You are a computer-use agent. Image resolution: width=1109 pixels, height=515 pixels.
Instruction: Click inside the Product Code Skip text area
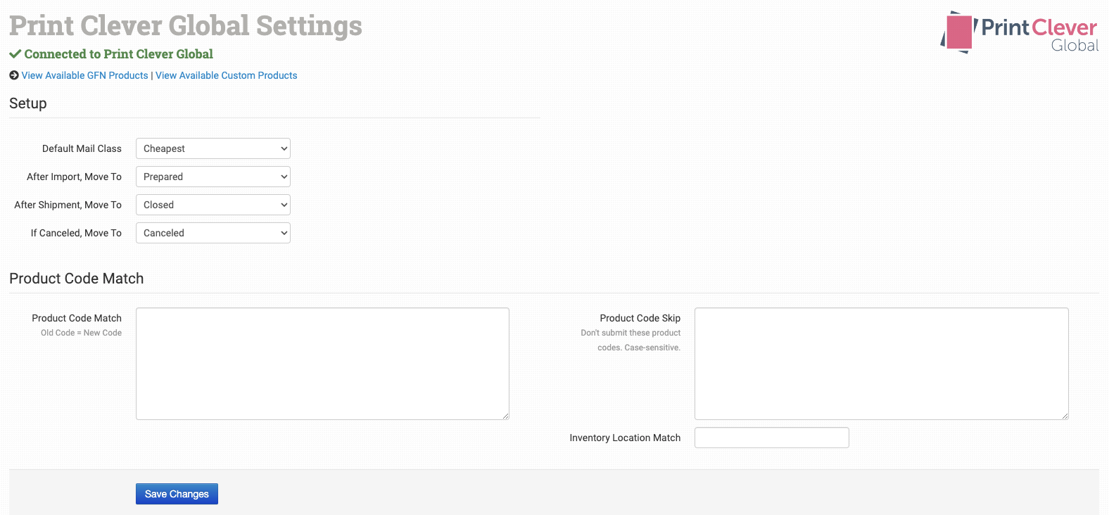(x=881, y=363)
